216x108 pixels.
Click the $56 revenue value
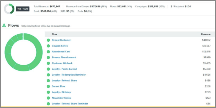(208, 104)
